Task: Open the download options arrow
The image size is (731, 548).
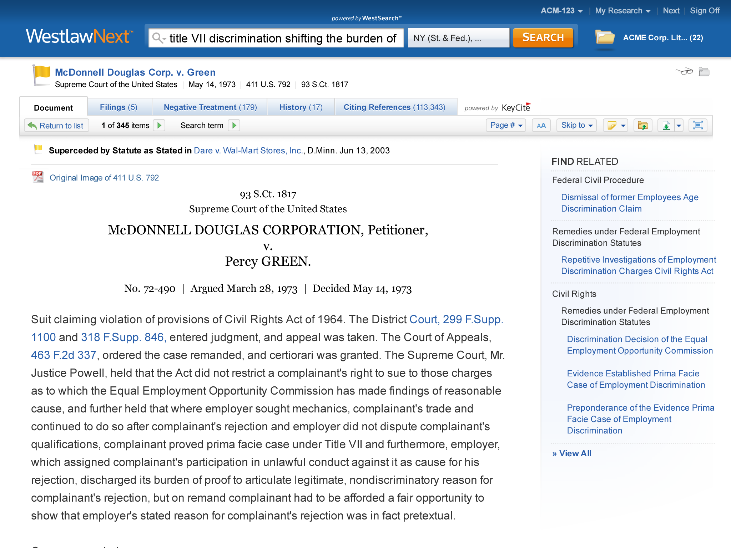Action: [679, 126]
